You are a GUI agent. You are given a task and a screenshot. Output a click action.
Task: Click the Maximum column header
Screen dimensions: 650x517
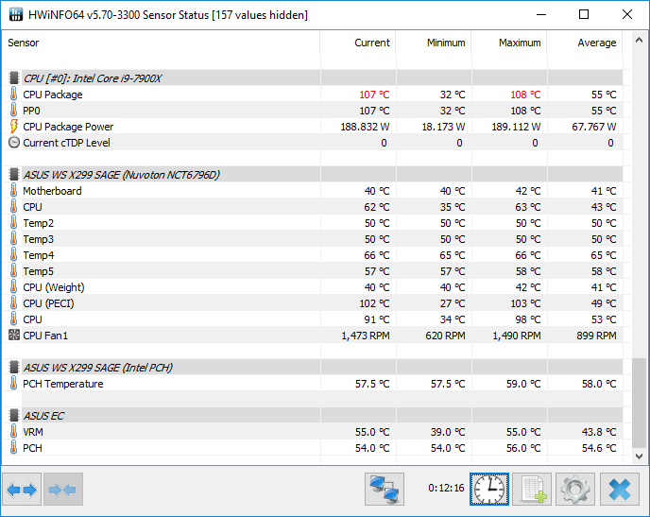tap(509, 43)
